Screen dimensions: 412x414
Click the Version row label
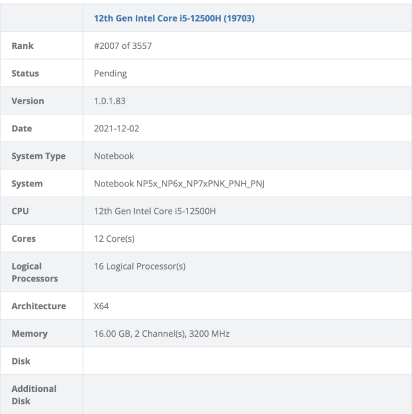(x=28, y=101)
